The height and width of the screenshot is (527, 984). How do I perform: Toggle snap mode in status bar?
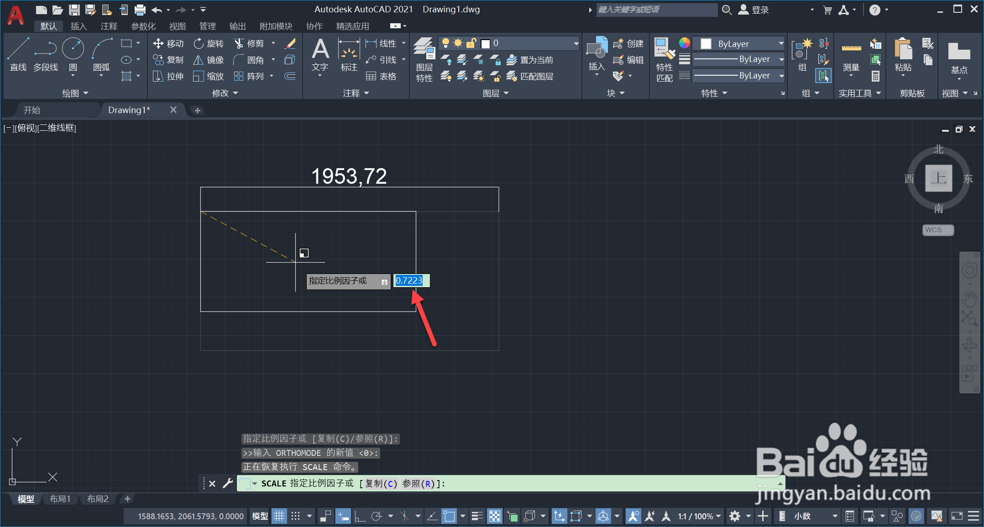coord(296,516)
